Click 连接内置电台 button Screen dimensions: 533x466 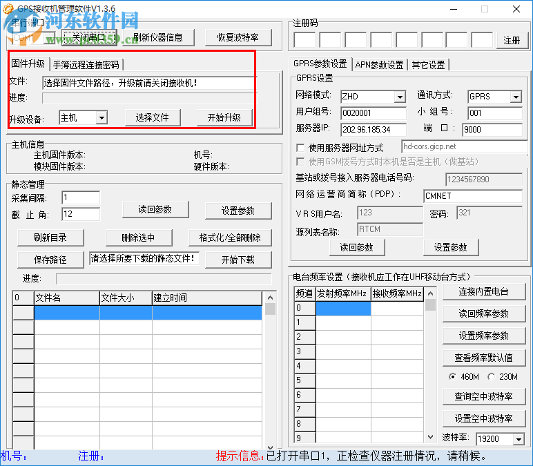click(x=484, y=291)
